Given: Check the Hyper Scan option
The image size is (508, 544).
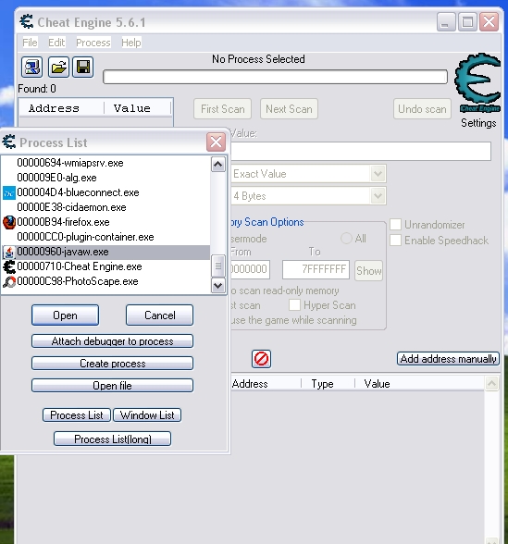Looking at the screenshot, I should (x=294, y=305).
